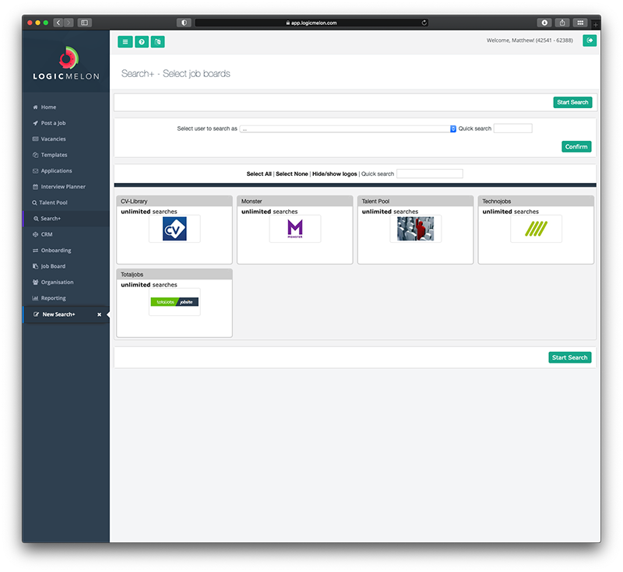Select the Talent Pool board image
The image size is (623, 572).
416,229
